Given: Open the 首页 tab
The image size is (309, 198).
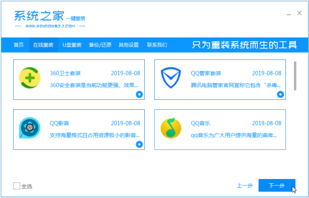Looking at the screenshot, I should (18, 45).
